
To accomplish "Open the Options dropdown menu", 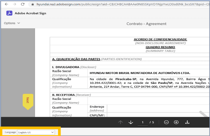I will click(x=12, y=23).
